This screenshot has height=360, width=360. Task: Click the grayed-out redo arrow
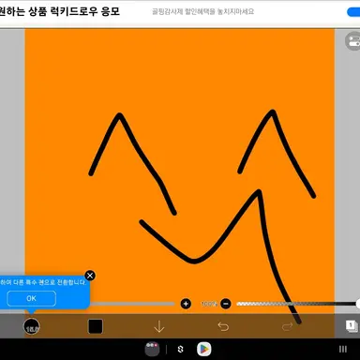[x=287, y=326]
